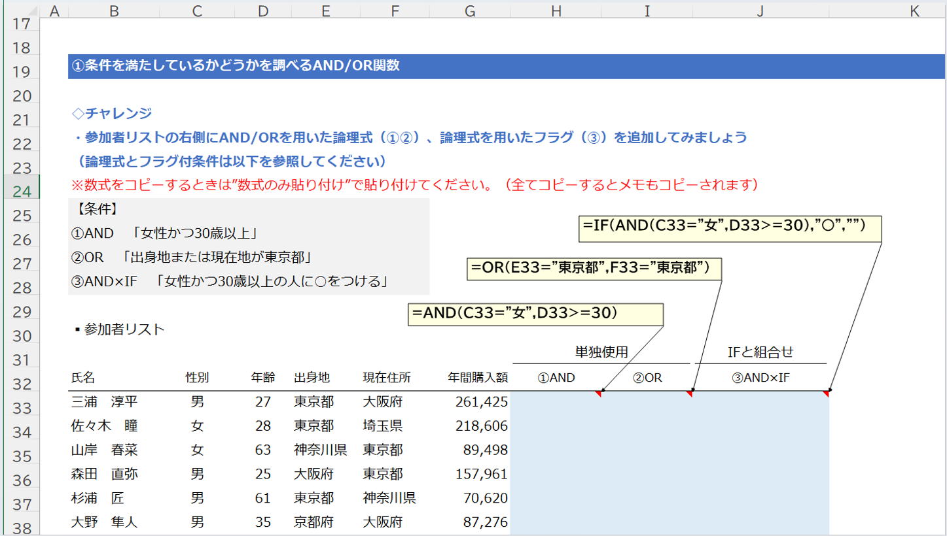Click the ③AND×IF column heading
Screen dimensions: 947x536
pyautogui.click(x=760, y=377)
